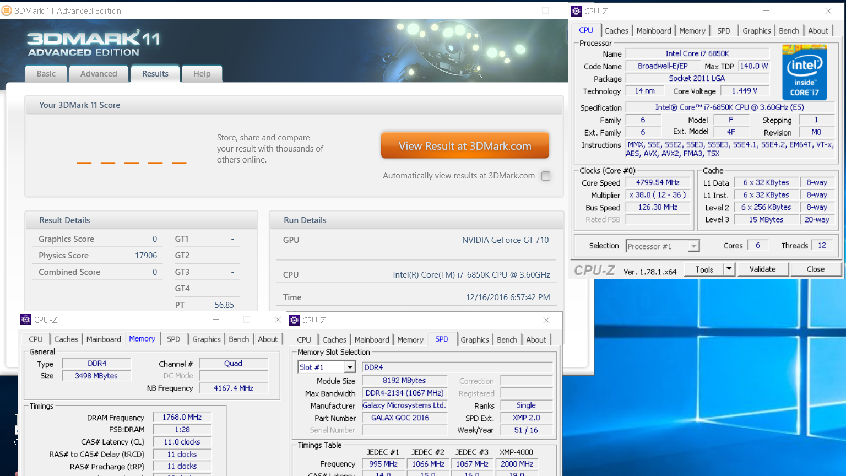Image resolution: width=846 pixels, height=476 pixels.
Task: Open Memory tab in top-right CPU-Z window
Action: pos(692,31)
